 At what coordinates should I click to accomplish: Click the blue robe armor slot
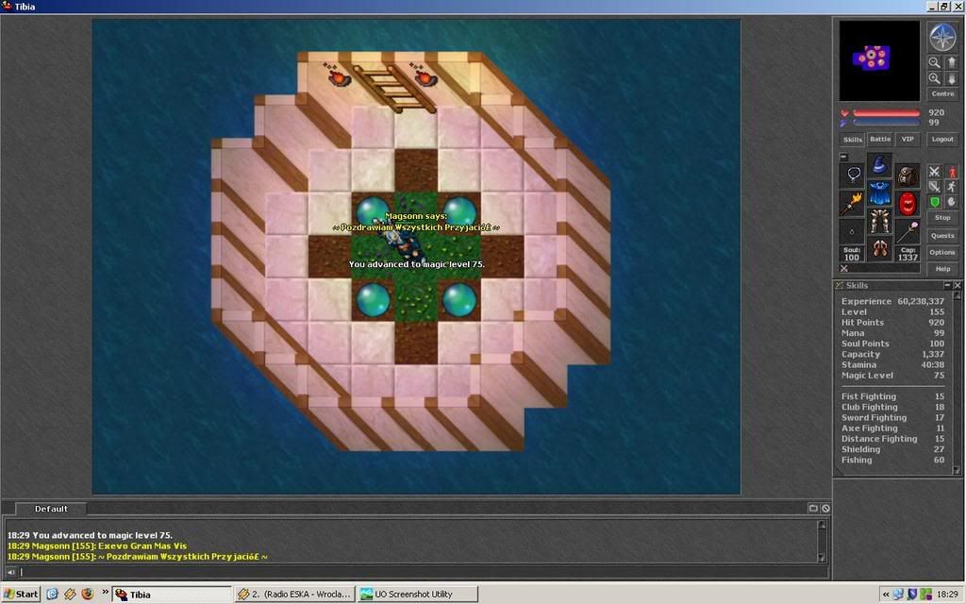coord(880,193)
